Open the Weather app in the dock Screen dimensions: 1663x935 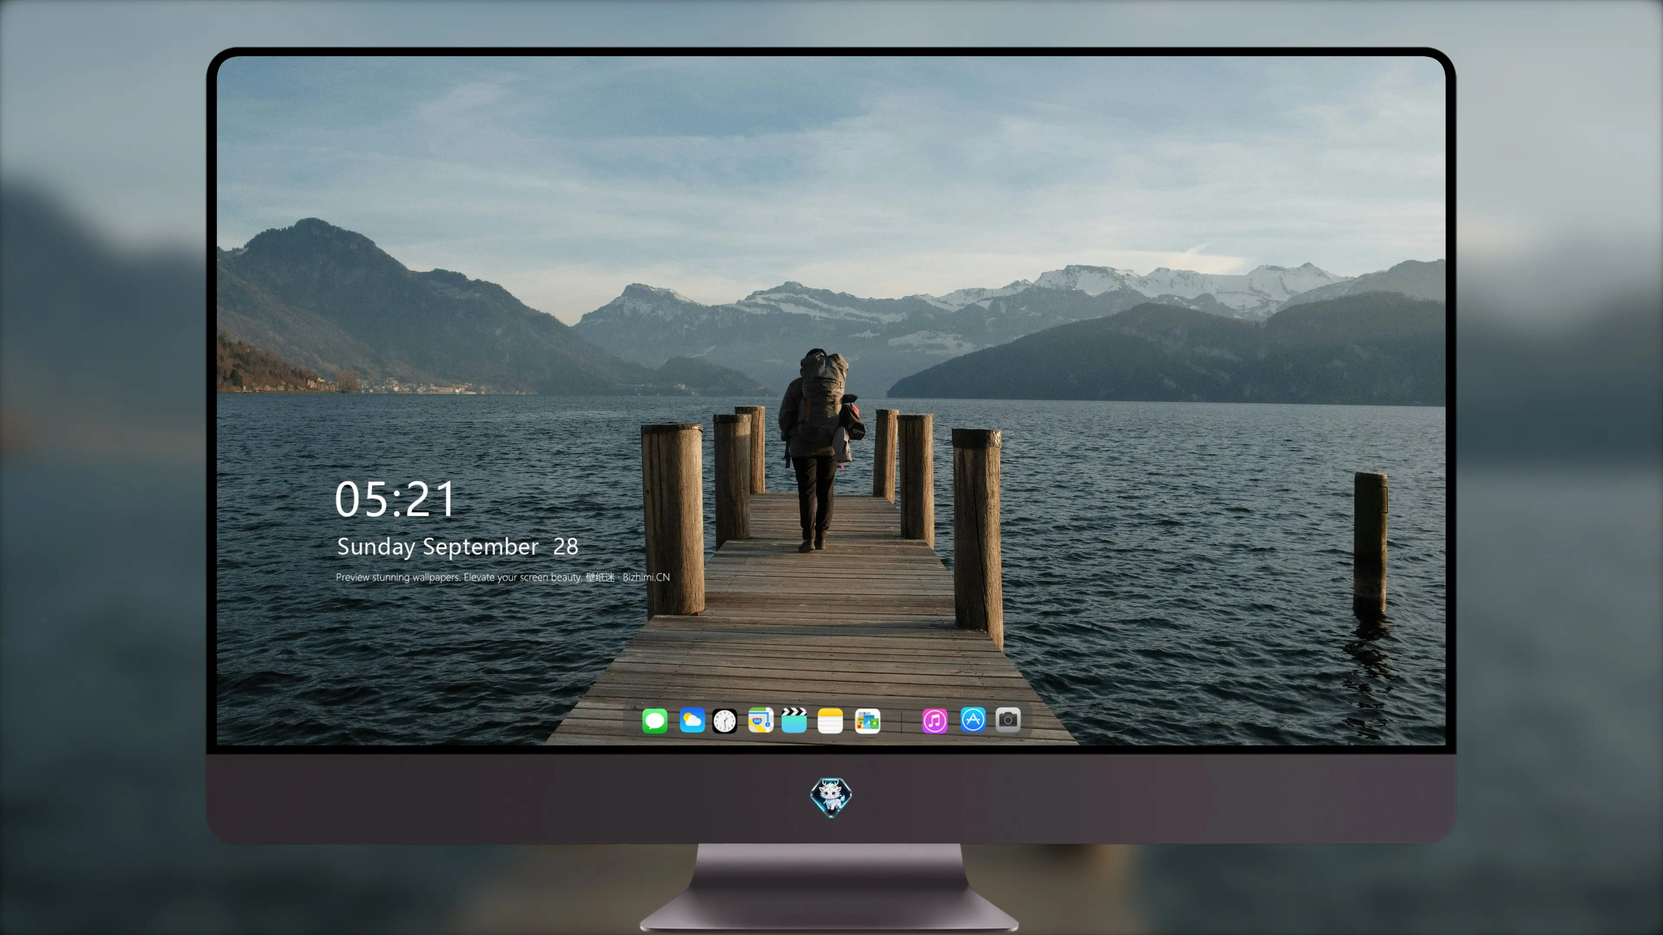point(692,721)
